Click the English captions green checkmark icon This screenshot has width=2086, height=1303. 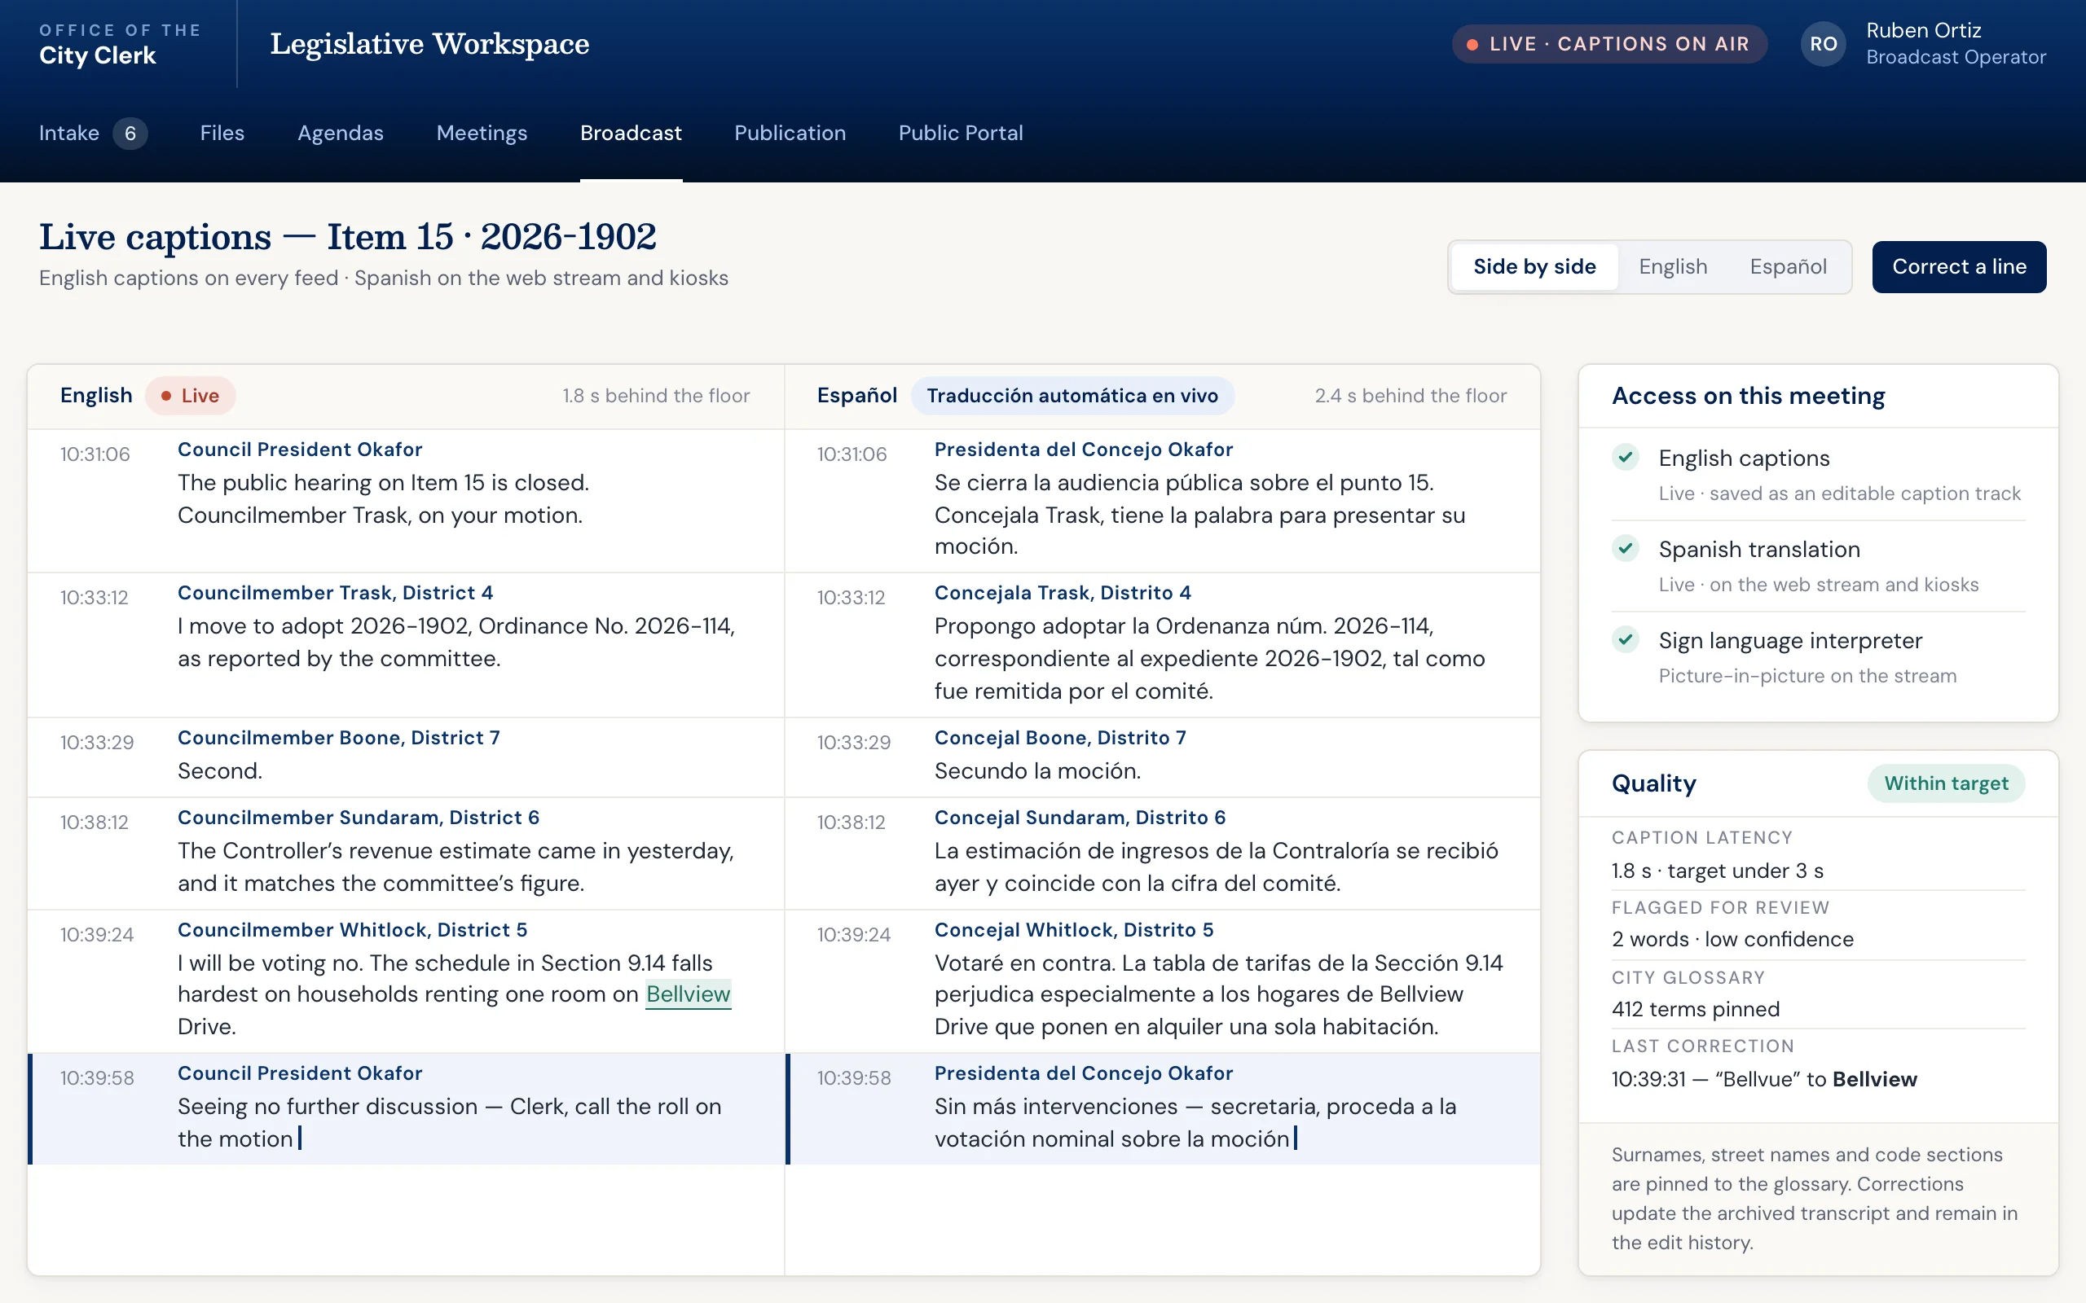tap(1626, 457)
